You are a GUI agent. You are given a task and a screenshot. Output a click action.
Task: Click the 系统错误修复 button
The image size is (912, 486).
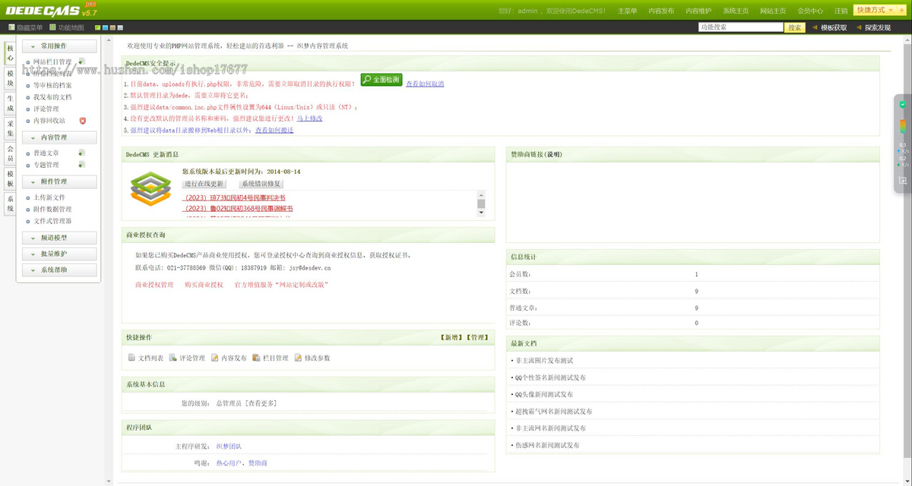pos(261,184)
